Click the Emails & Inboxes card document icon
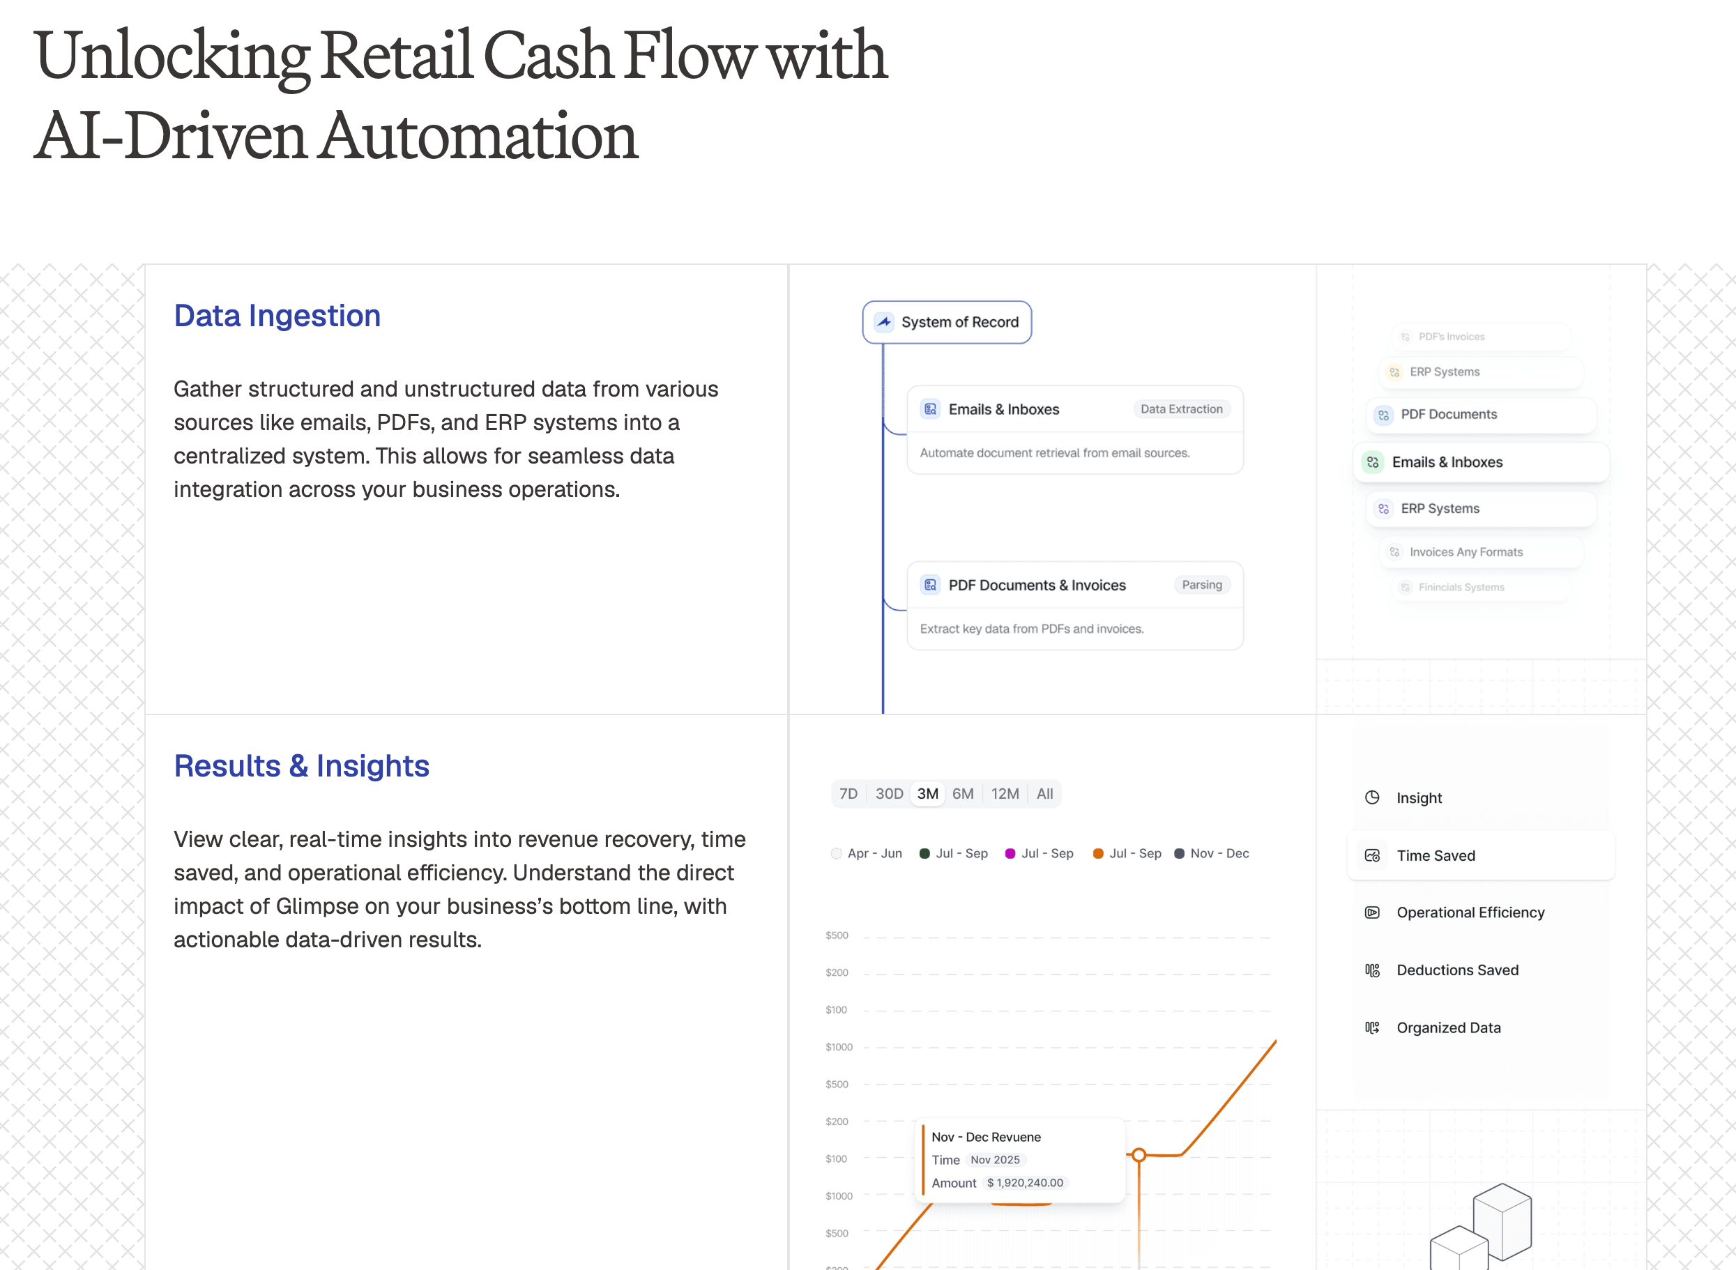 coord(930,409)
